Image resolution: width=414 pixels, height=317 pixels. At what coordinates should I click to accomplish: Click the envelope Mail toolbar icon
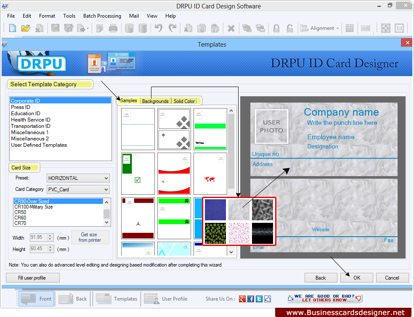click(x=366, y=28)
